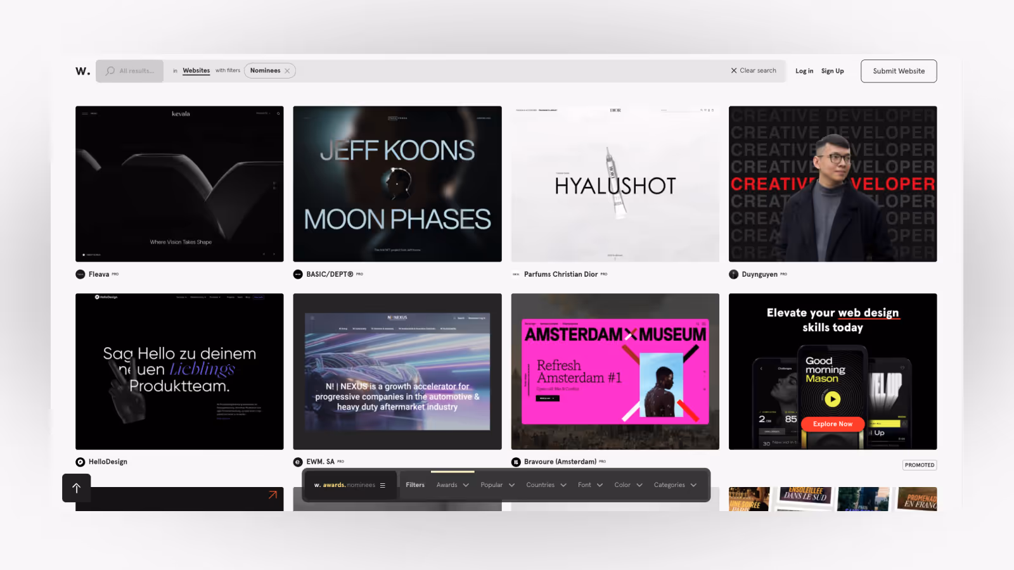This screenshot has height=570, width=1014.
Task: Click the Clear search X icon
Action: 734,71
